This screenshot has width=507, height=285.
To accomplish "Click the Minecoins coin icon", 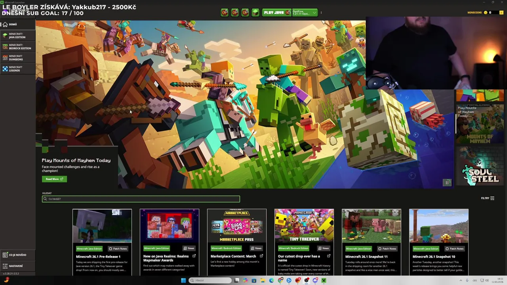I will tap(486, 13).
